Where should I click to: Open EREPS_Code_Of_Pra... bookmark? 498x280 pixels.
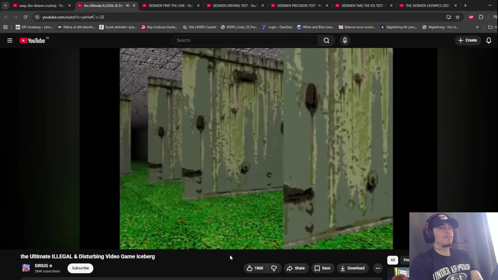239,27
